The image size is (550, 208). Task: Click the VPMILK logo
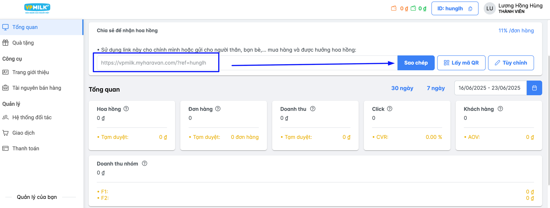[37, 8]
